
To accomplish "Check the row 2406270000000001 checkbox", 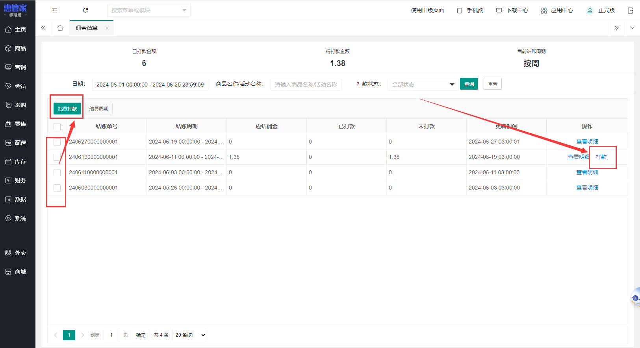I will [57, 142].
